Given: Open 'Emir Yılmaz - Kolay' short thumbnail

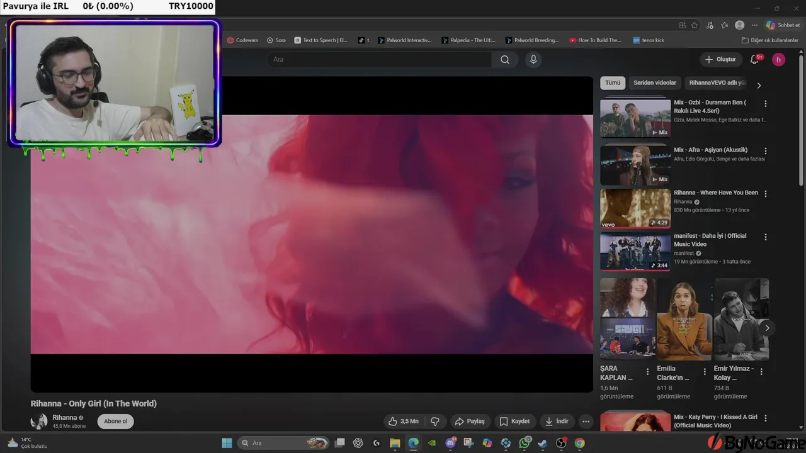Looking at the screenshot, I should (x=741, y=319).
